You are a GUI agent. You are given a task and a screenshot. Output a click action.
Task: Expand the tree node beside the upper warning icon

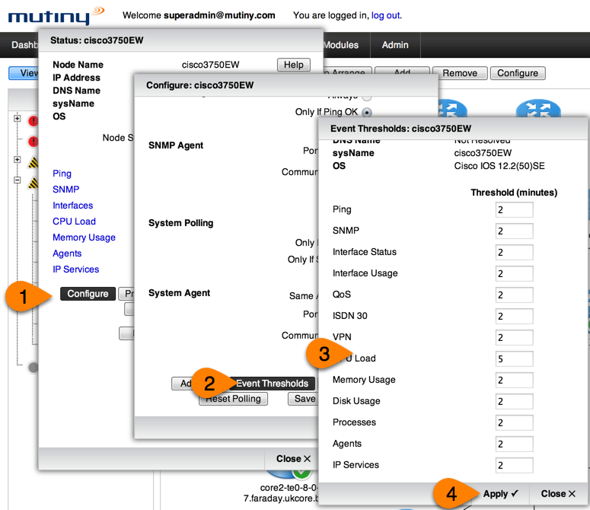coord(17,160)
